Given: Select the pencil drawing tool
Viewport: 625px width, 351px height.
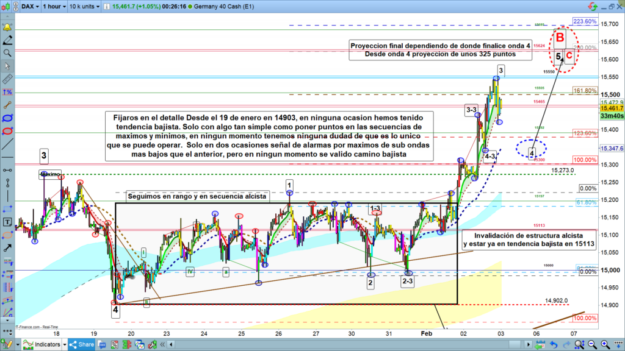Looking at the screenshot, I should [7, 40].
